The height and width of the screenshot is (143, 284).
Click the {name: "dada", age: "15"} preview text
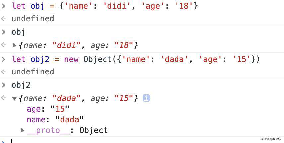point(78,98)
